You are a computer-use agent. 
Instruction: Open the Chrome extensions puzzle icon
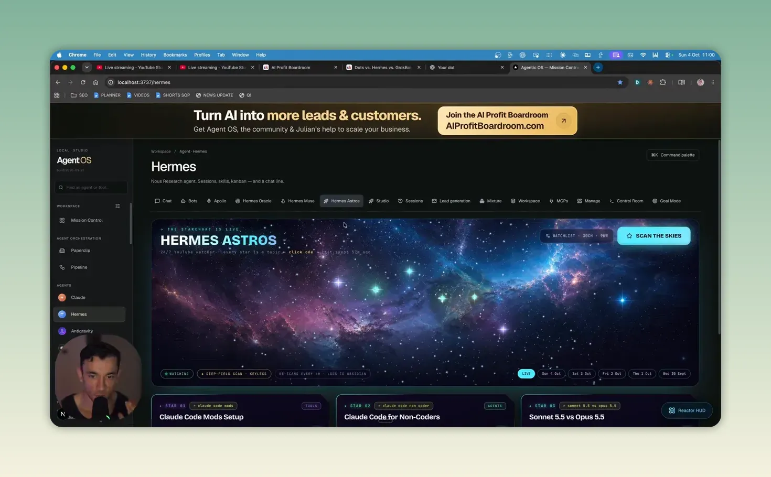coord(663,82)
